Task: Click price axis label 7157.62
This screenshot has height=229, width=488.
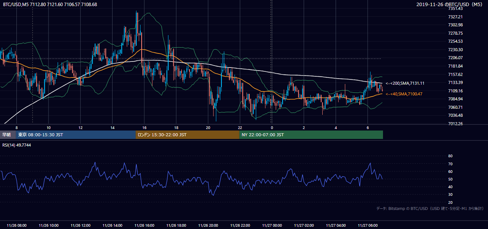Action: click(x=455, y=74)
